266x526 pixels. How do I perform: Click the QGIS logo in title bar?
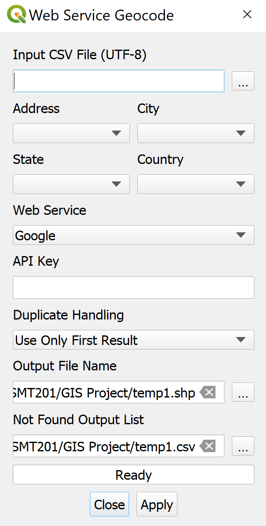(x=17, y=15)
